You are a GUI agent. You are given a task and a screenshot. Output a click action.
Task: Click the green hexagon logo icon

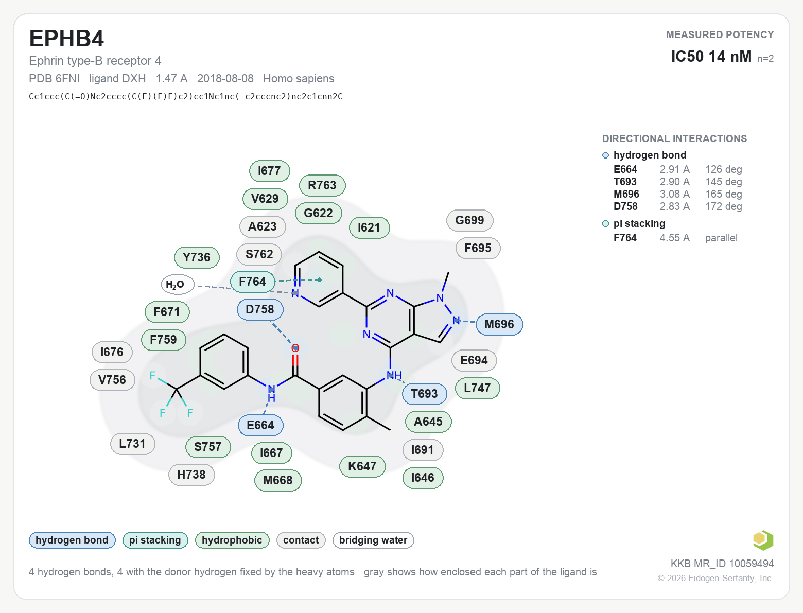coord(763,540)
